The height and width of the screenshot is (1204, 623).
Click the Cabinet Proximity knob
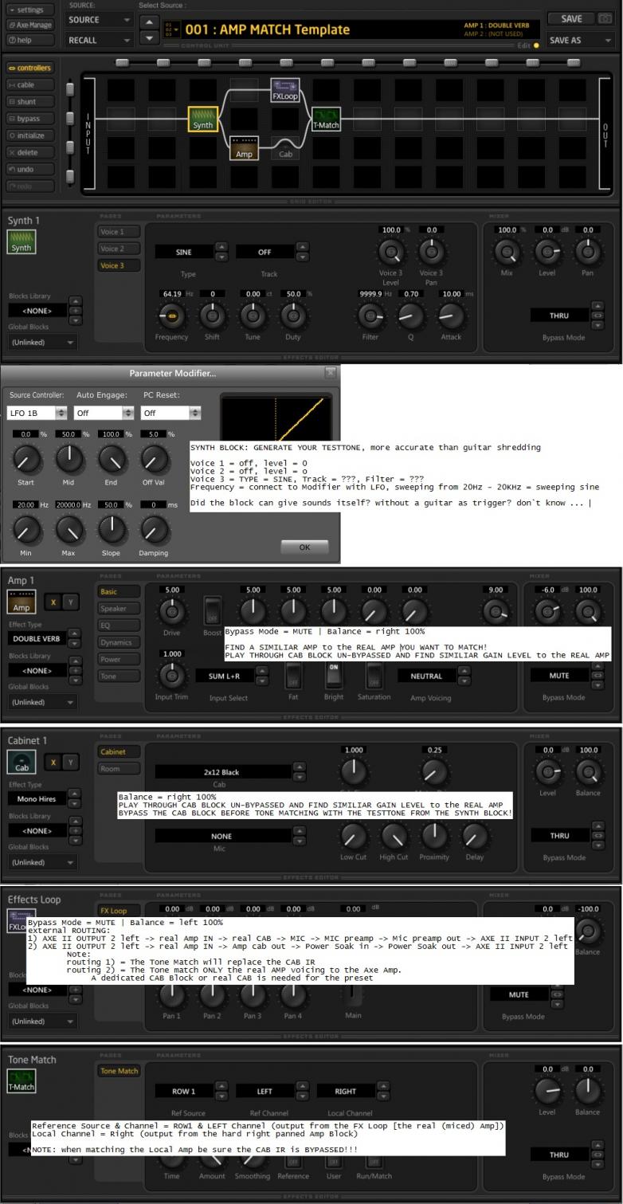click(433, 834)
